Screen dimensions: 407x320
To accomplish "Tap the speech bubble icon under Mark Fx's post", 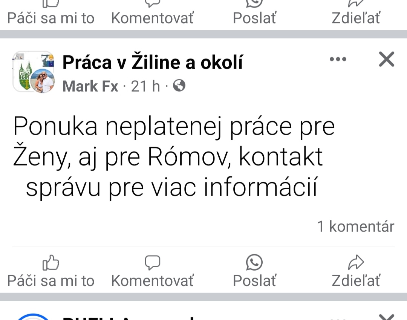I will 153,263.
